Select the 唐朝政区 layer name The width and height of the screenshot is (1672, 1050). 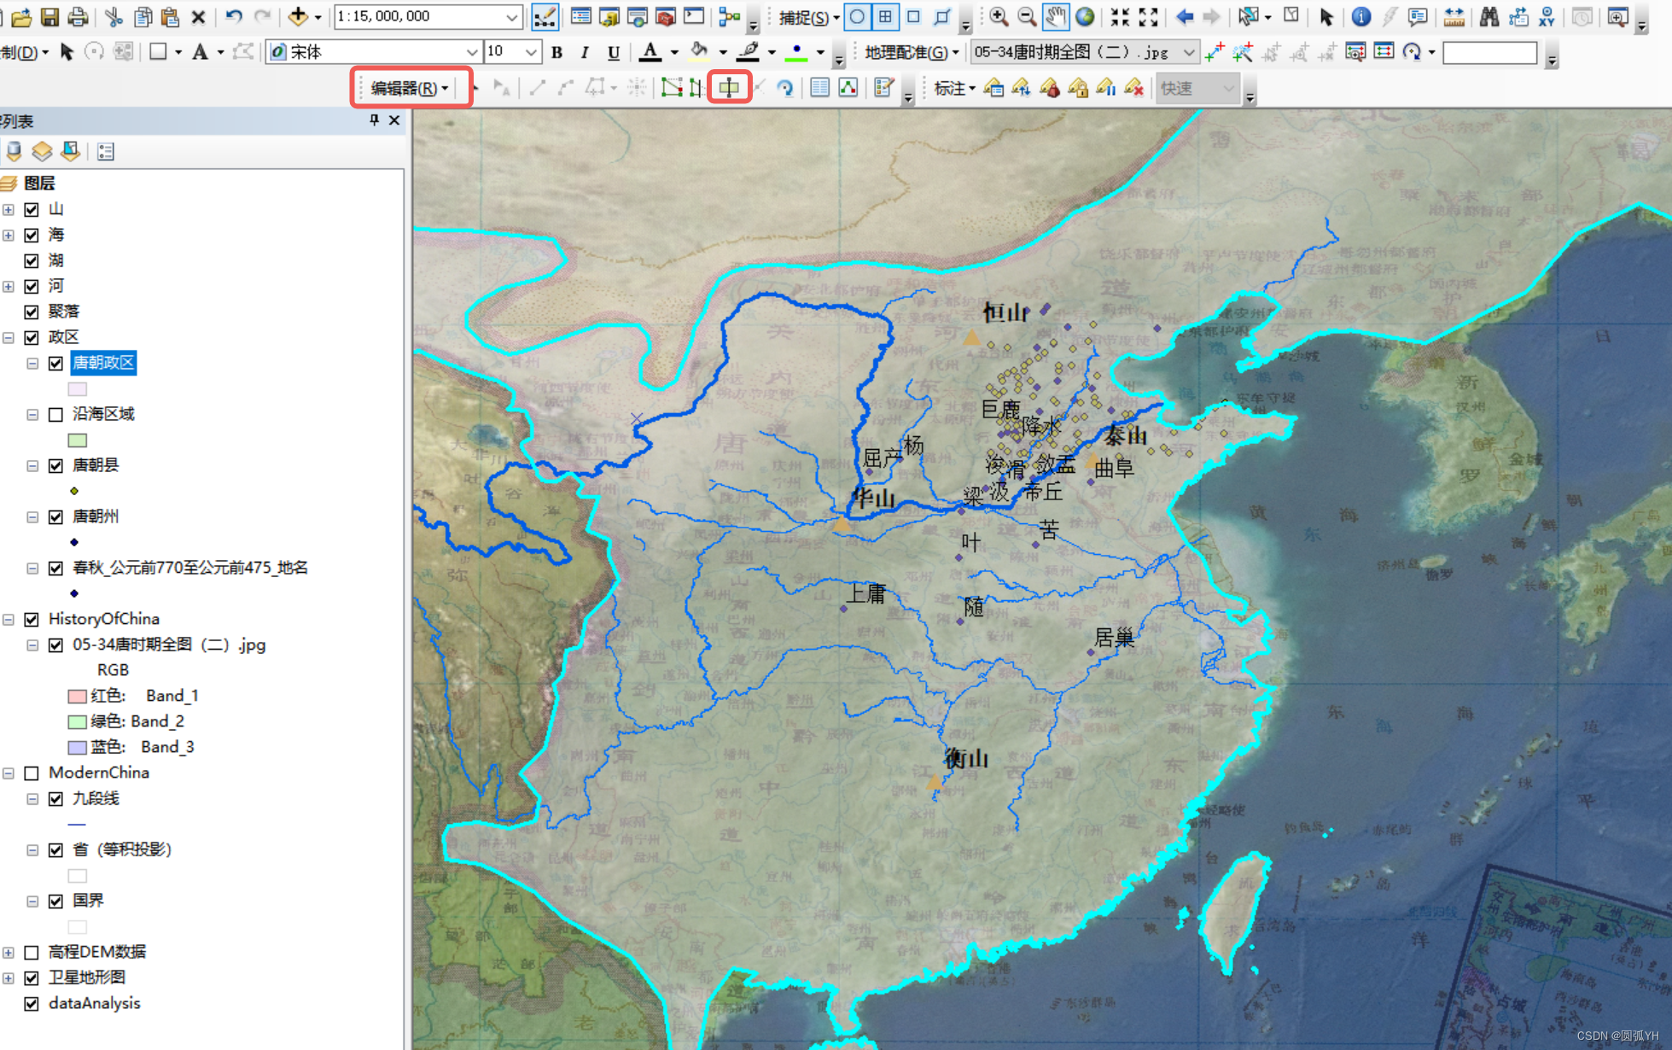point(103,363)
